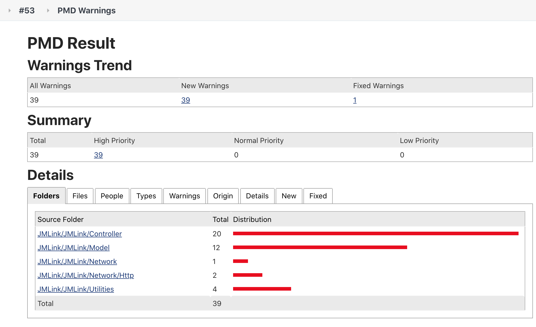Open JMLink/JMLink/Network/Http folder link
The image size is (536, 327).
click(x=85, y=275)
